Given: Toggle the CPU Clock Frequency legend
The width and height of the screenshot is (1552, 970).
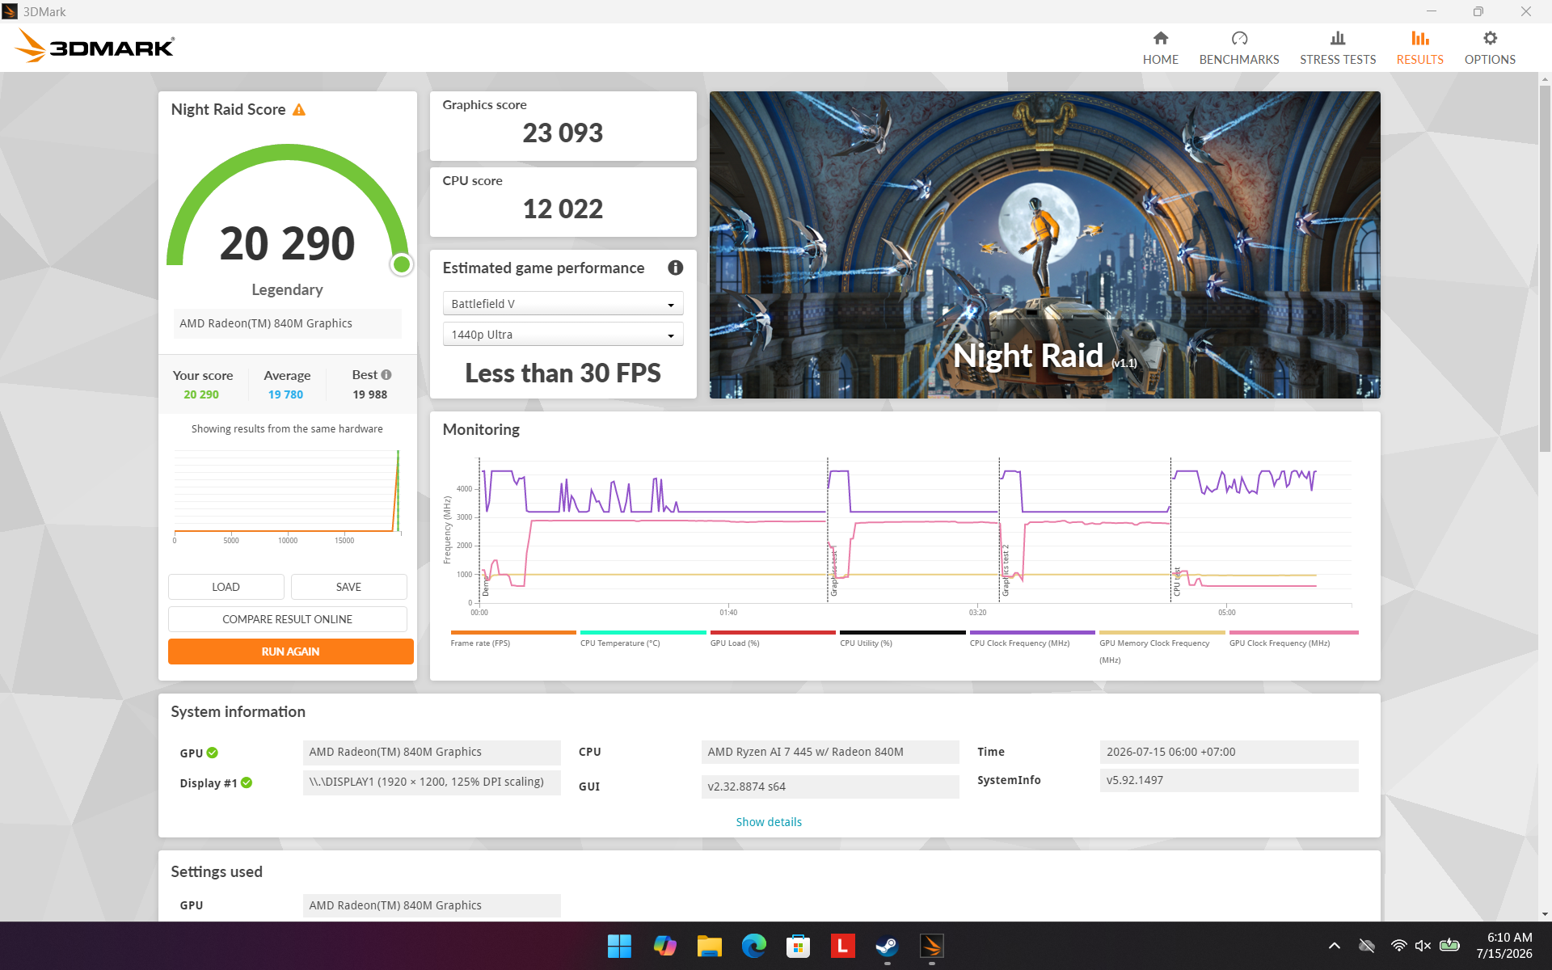Looking at the screenshot, I should coord(1031,639).
